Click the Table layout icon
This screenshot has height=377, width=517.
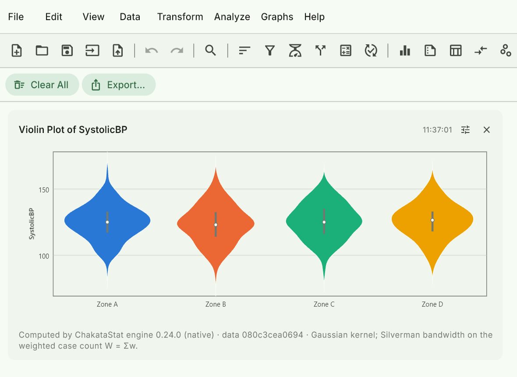click(456, 51)
